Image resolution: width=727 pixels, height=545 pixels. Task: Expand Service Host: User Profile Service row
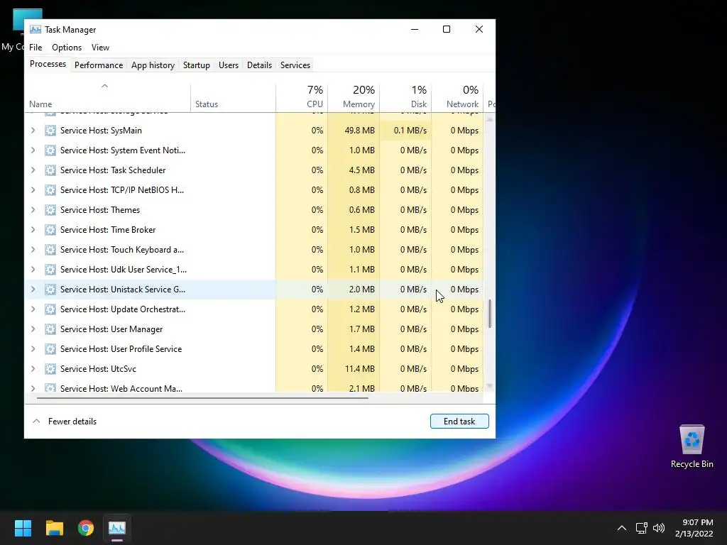pyautogui.click(x=33, y=349)
